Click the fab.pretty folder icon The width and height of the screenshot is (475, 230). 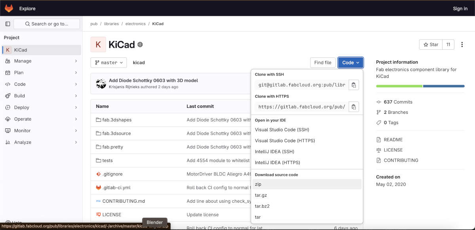click(99, 147)
